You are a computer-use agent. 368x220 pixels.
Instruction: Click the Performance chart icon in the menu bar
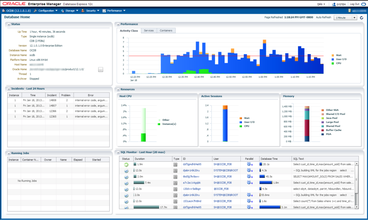(x=104, y=10)
